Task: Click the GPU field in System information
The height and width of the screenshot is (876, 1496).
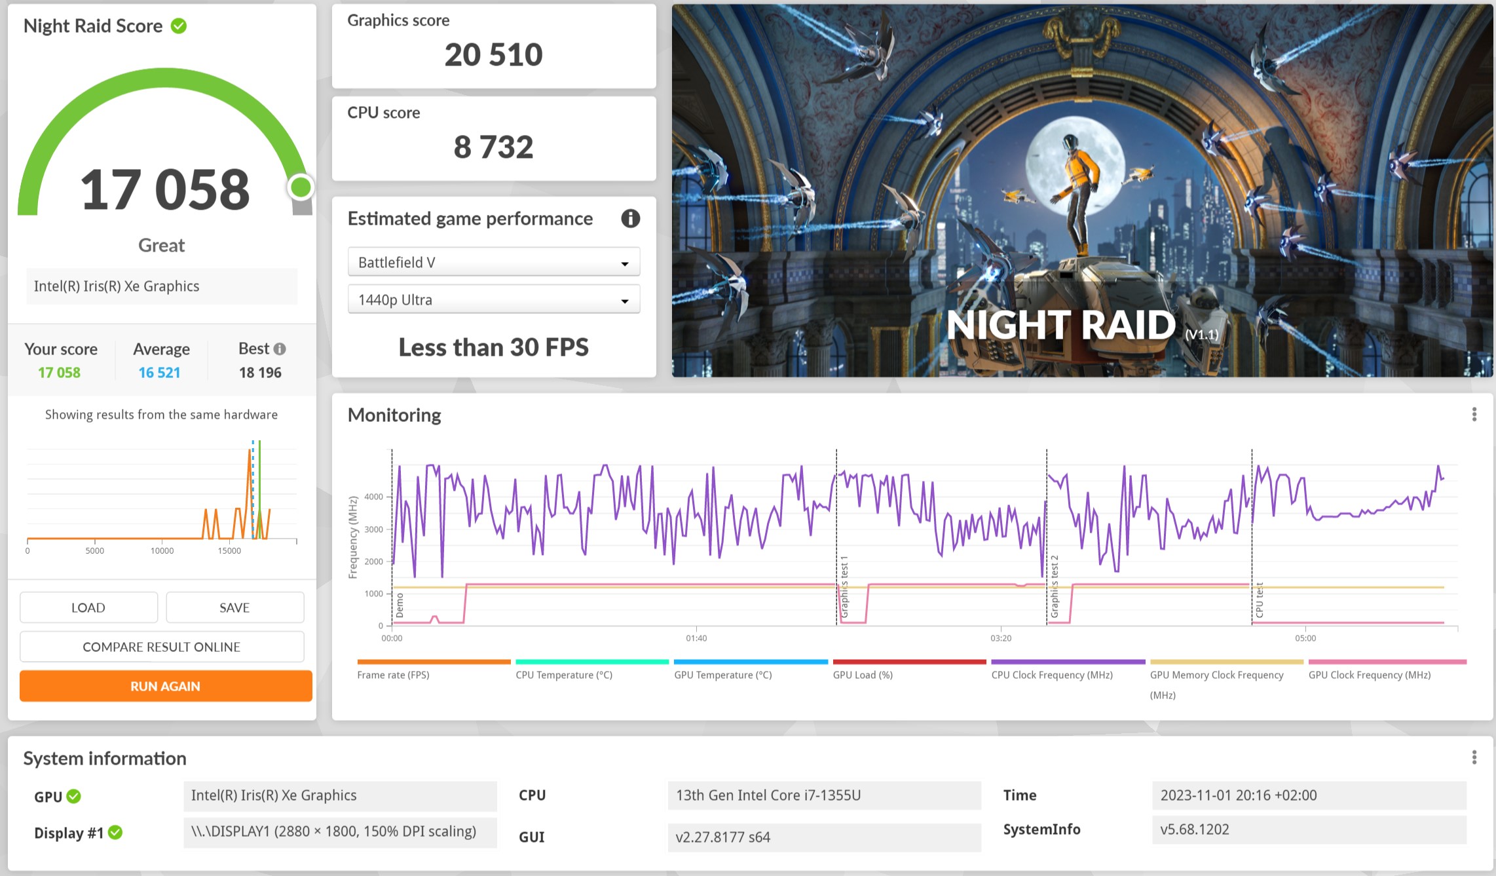Action: click(340, 795)
